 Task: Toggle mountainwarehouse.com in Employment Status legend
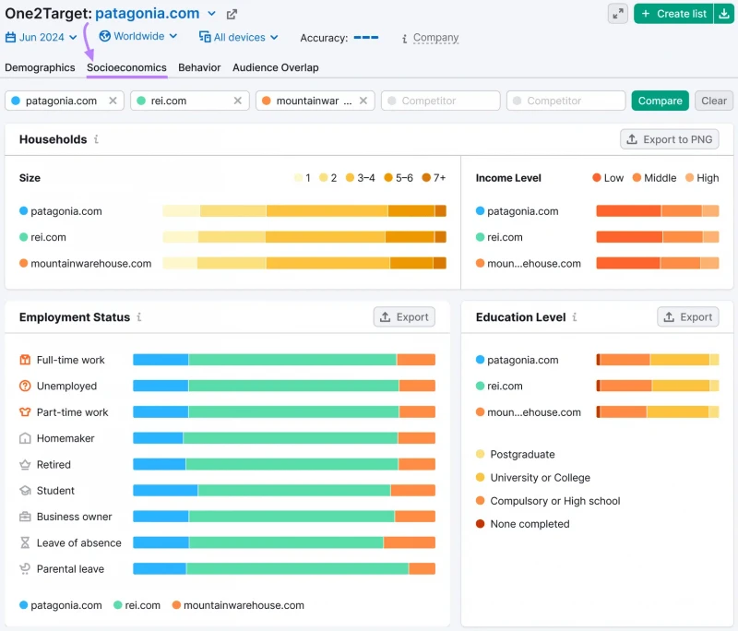coord(238,605)
